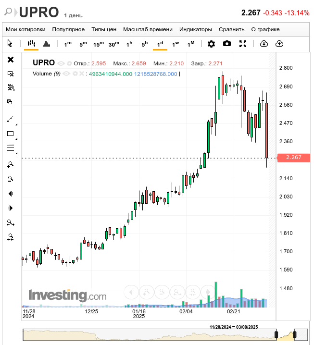Upload chart layout to cloud
The image size is (314, 345).
pos(279,44)
